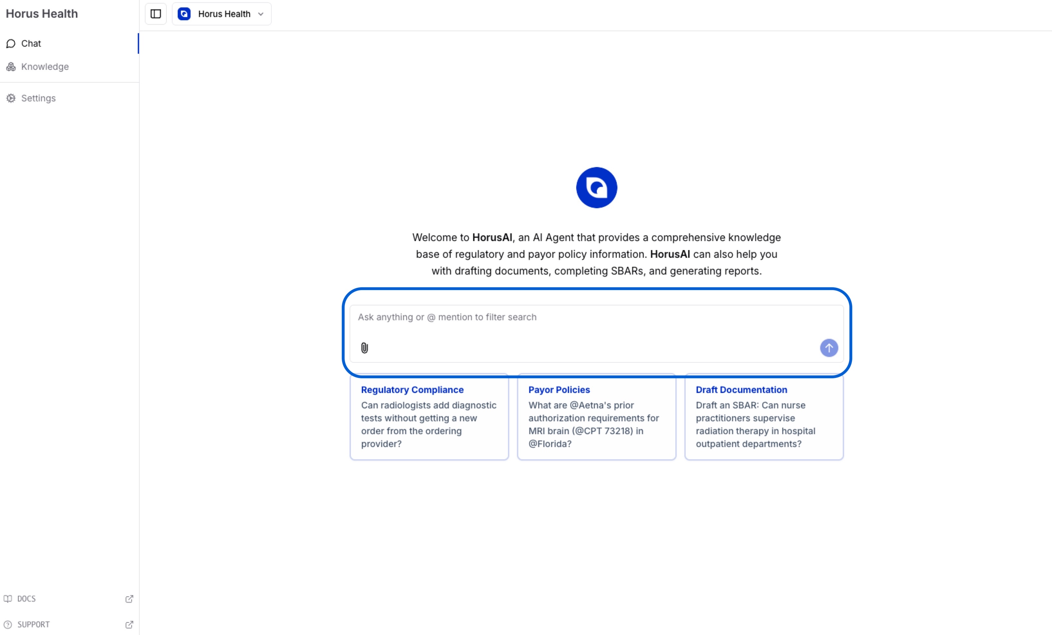Click the large HorusAI logo
This screenshot has height=635, width=1052.
(x=596, y=188)
